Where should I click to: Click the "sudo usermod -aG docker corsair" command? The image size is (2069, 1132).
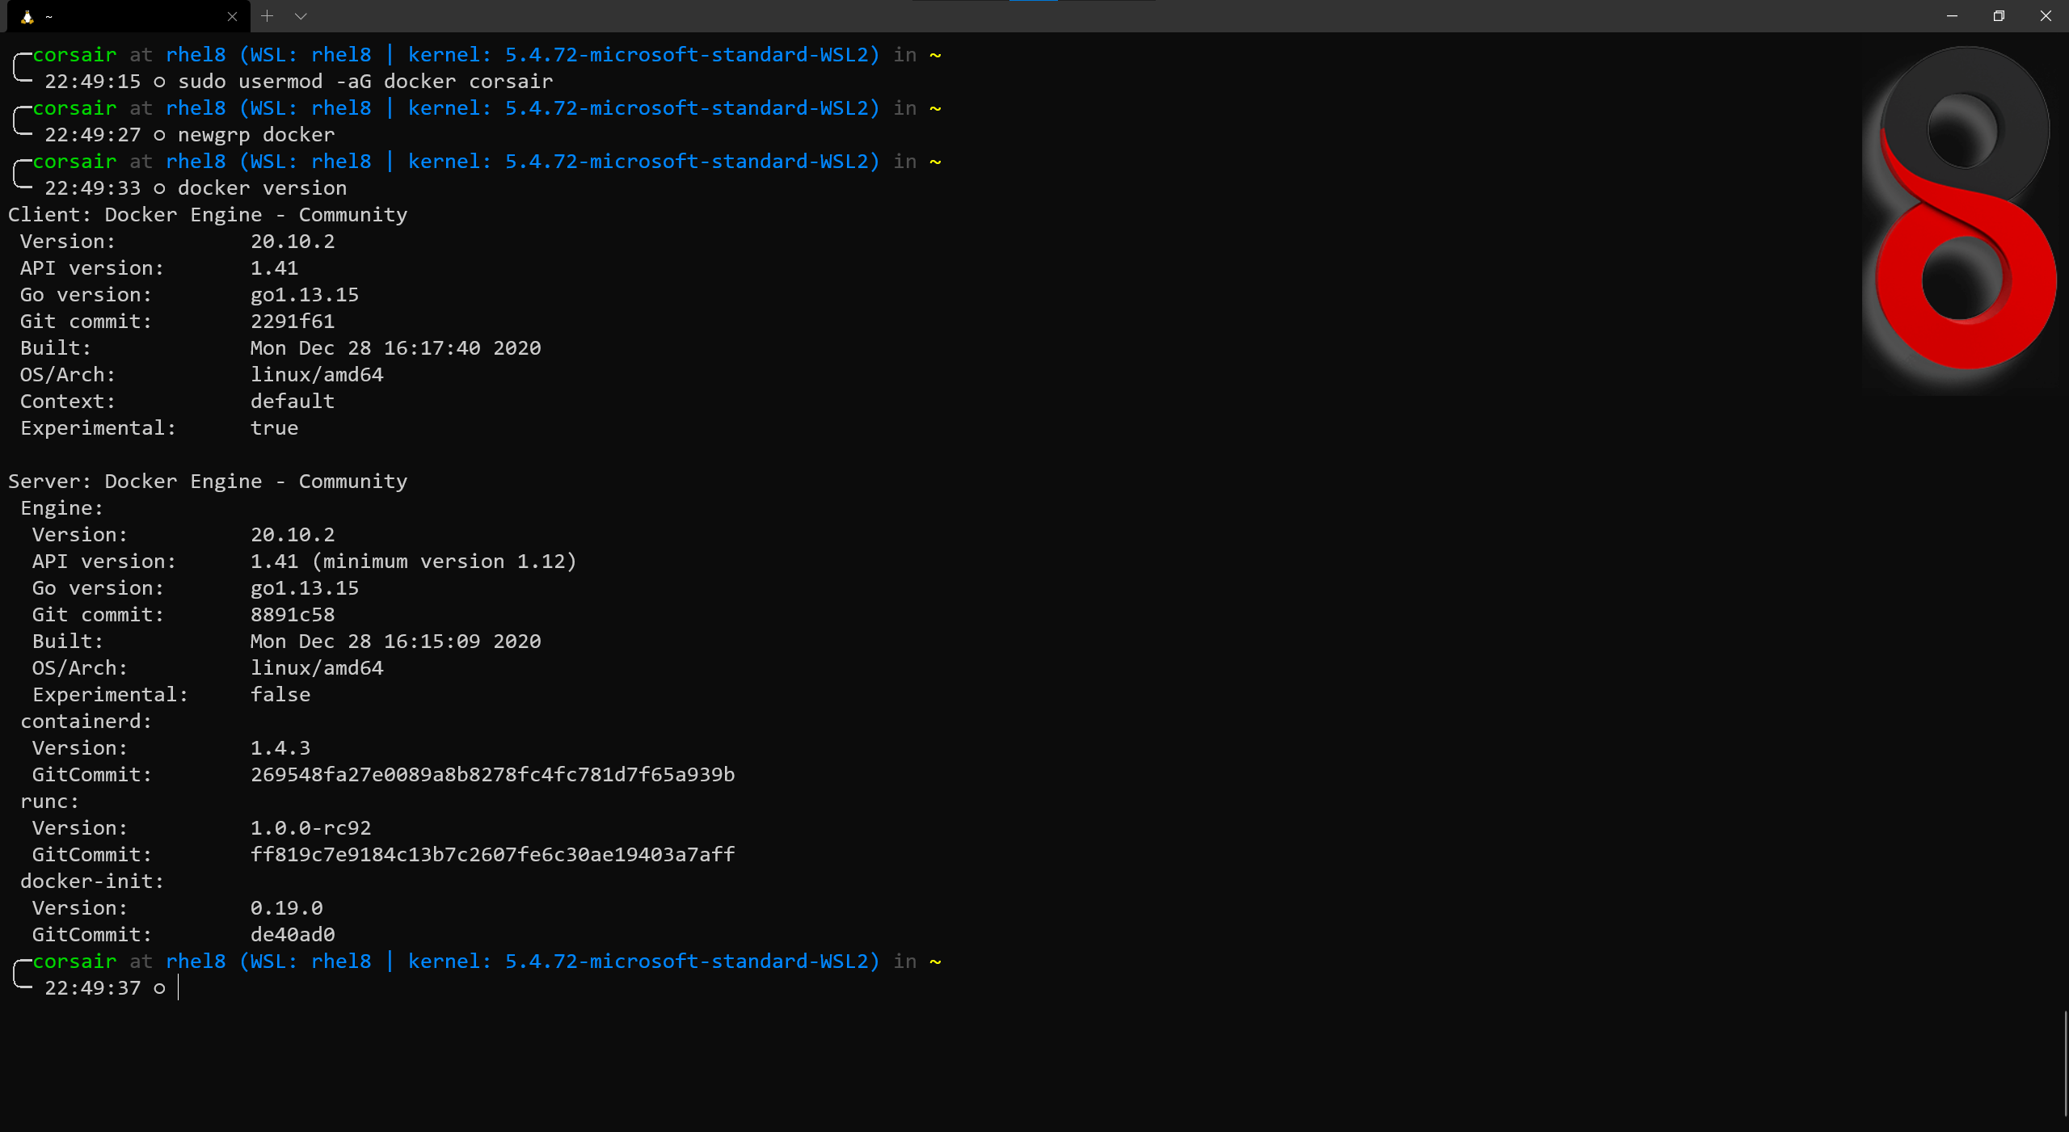(365, 81)
